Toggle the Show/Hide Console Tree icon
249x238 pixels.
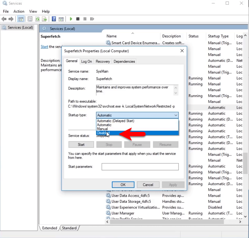[x=21, y=19]
